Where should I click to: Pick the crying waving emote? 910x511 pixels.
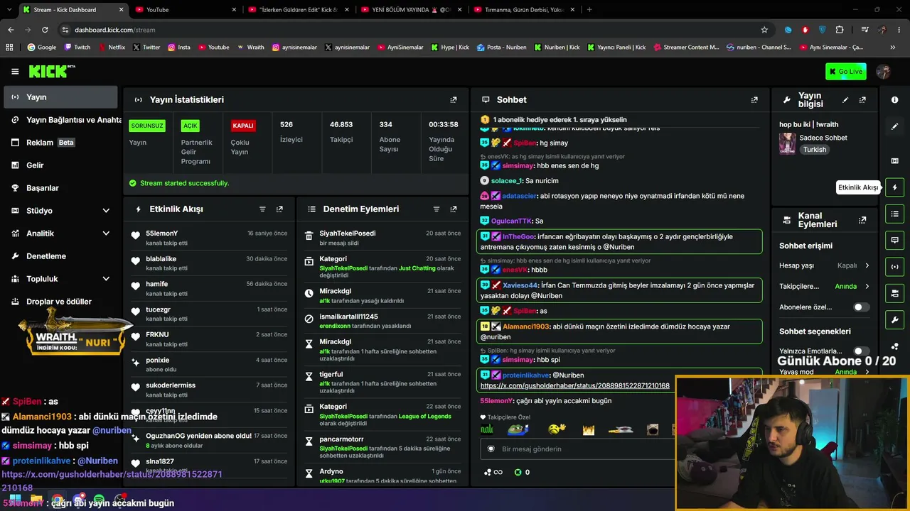(x=557, y=429)
